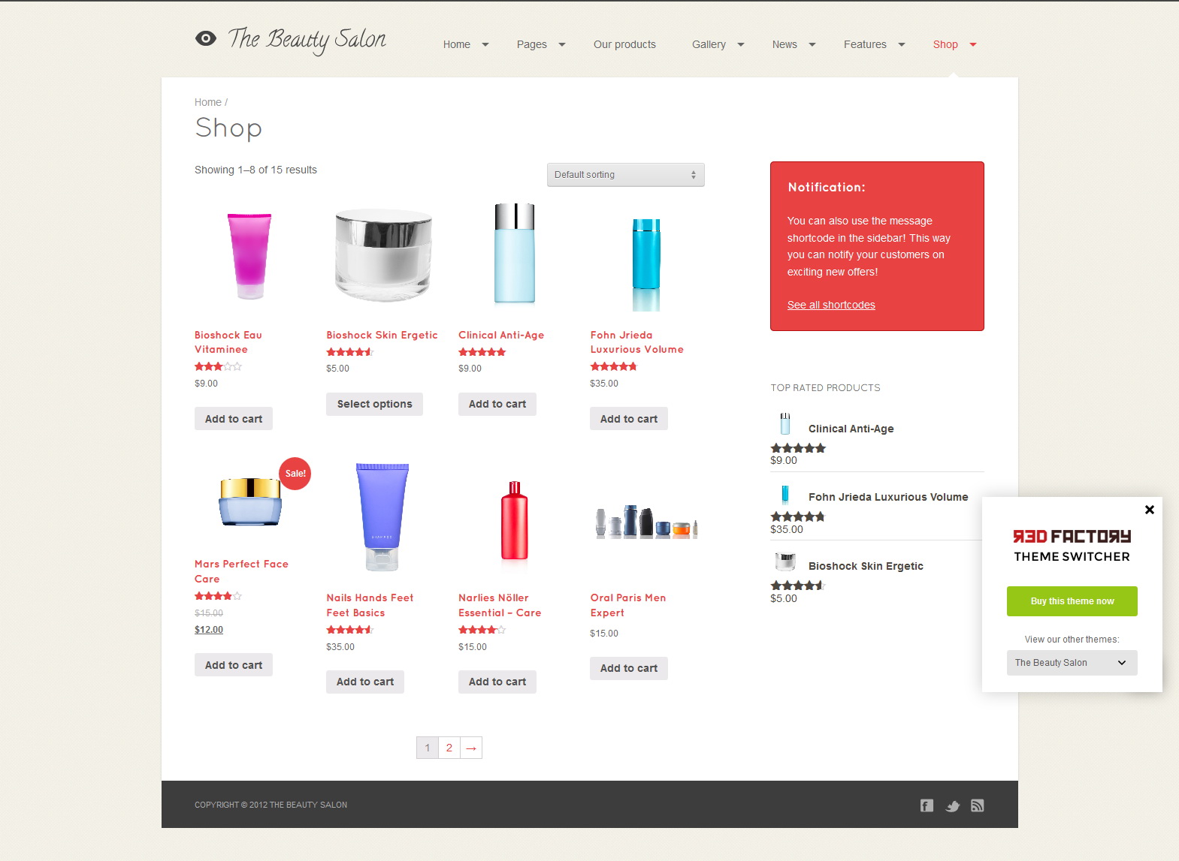Open Oral Paris Men Expert title

click(x=628, y=605)
